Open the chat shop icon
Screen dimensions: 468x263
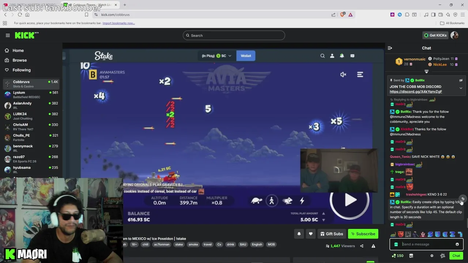411,256
